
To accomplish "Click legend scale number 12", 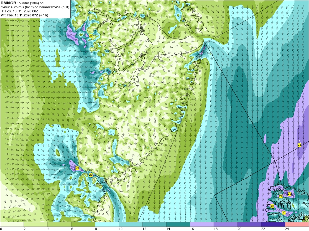I will point(144,229).
